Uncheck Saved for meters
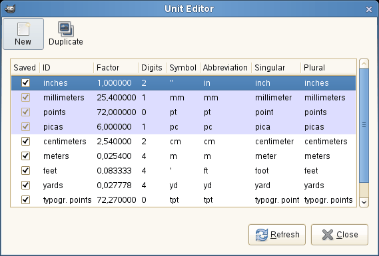The height and width of the screenshot is (256, 379). pos(25,156)
